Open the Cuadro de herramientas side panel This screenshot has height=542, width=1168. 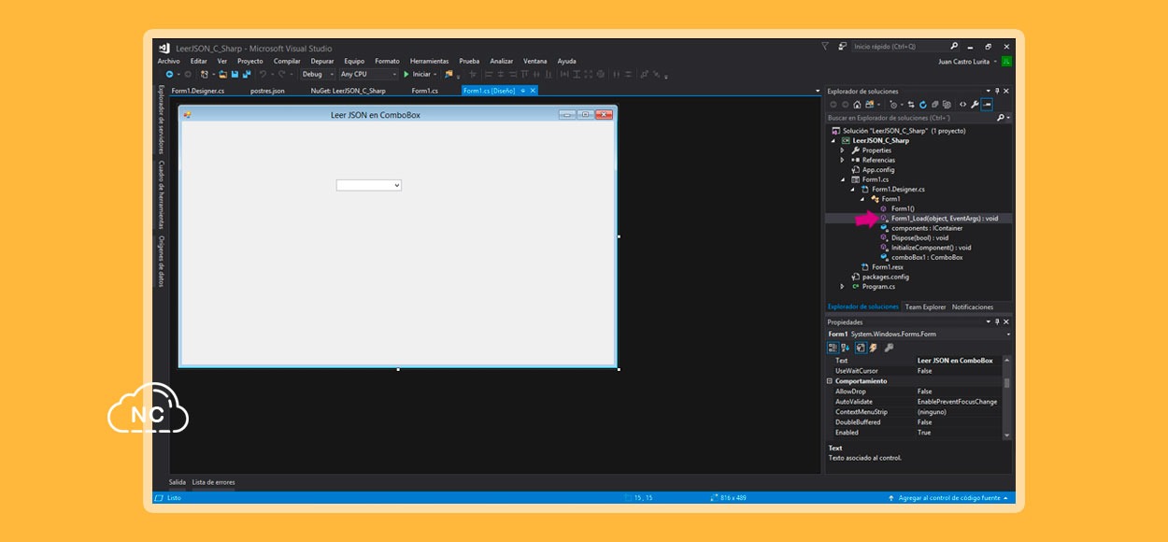[161, 194]
